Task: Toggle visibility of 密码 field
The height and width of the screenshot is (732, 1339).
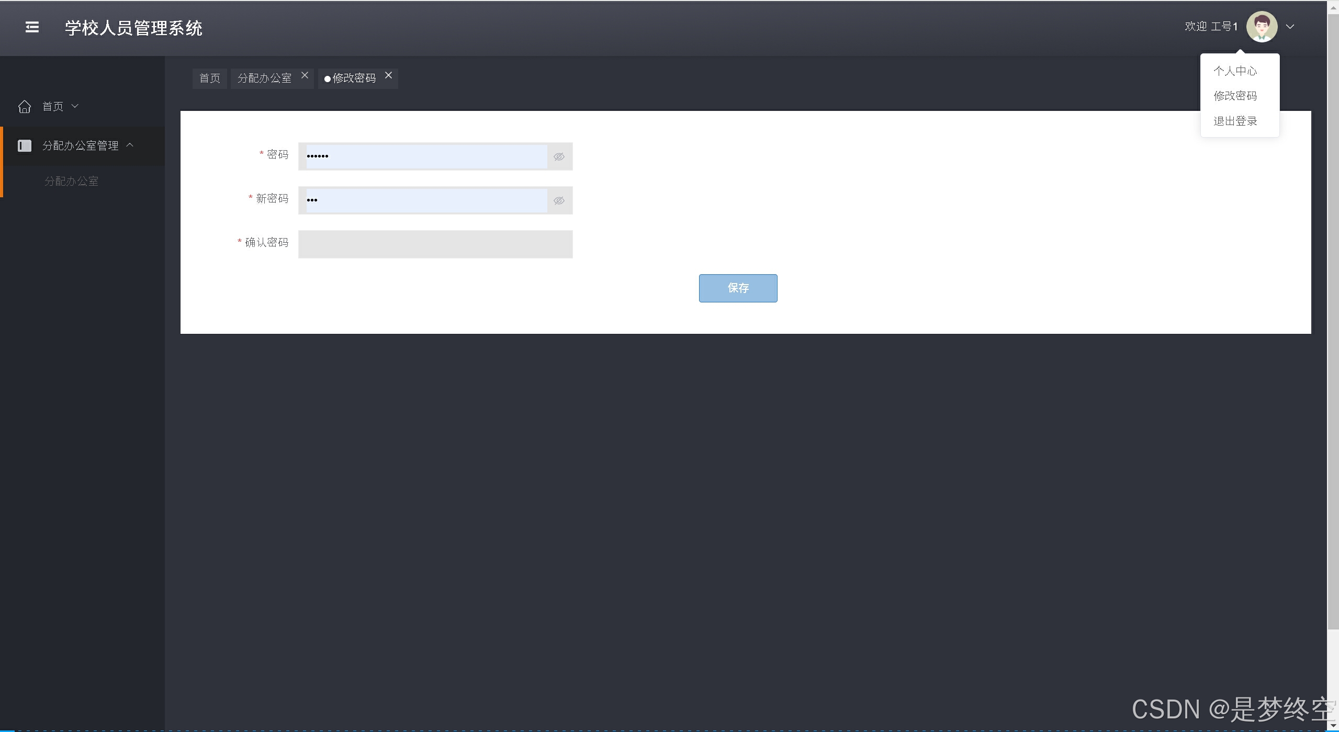Action: pyautogui.click(x=559, y=156)
